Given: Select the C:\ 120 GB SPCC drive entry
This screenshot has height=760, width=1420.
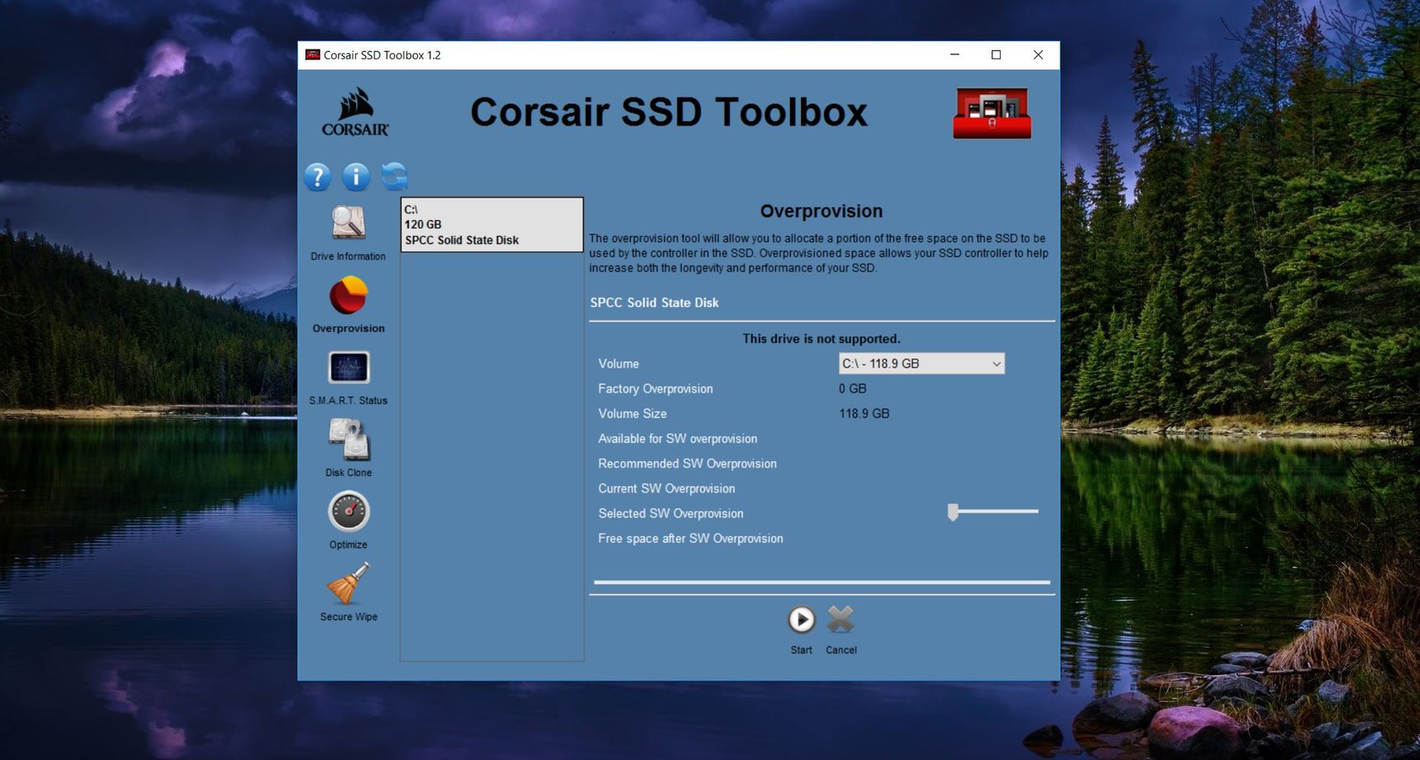Looking at the screenshot, I should point(492,224).
